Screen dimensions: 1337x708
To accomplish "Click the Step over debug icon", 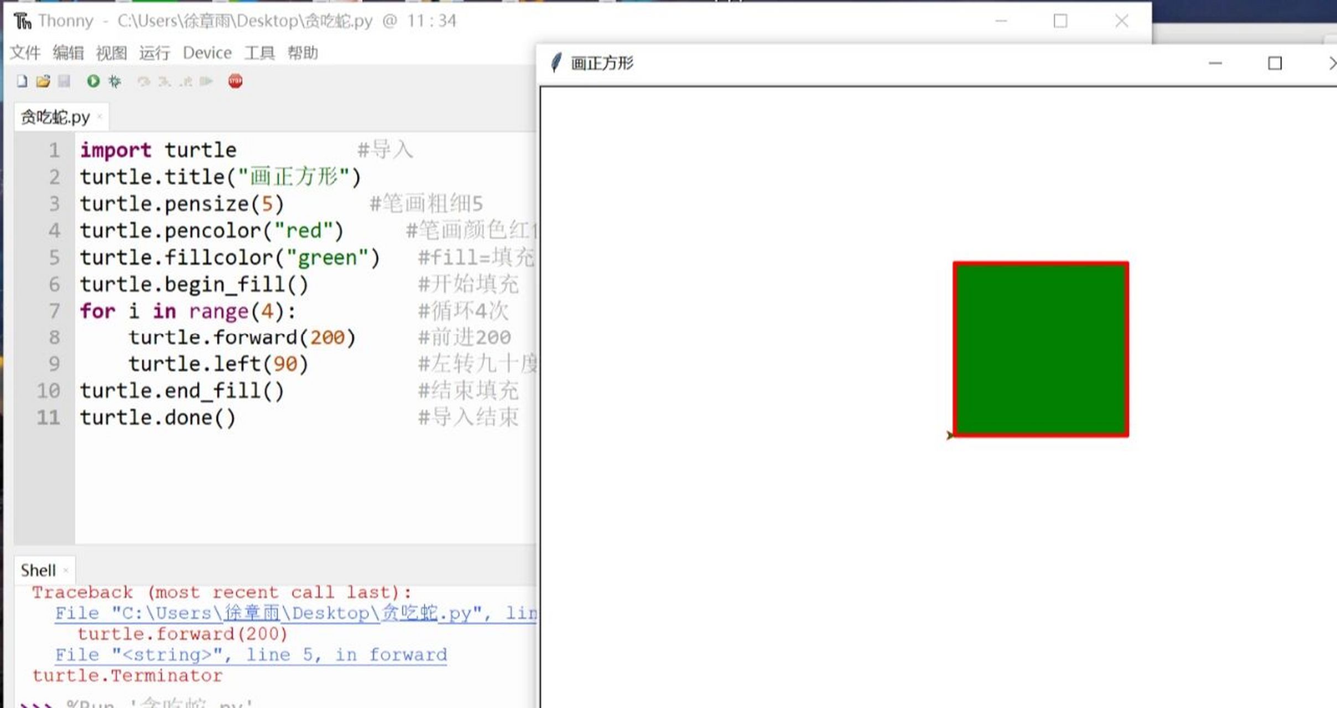I will tap(145, 81).
